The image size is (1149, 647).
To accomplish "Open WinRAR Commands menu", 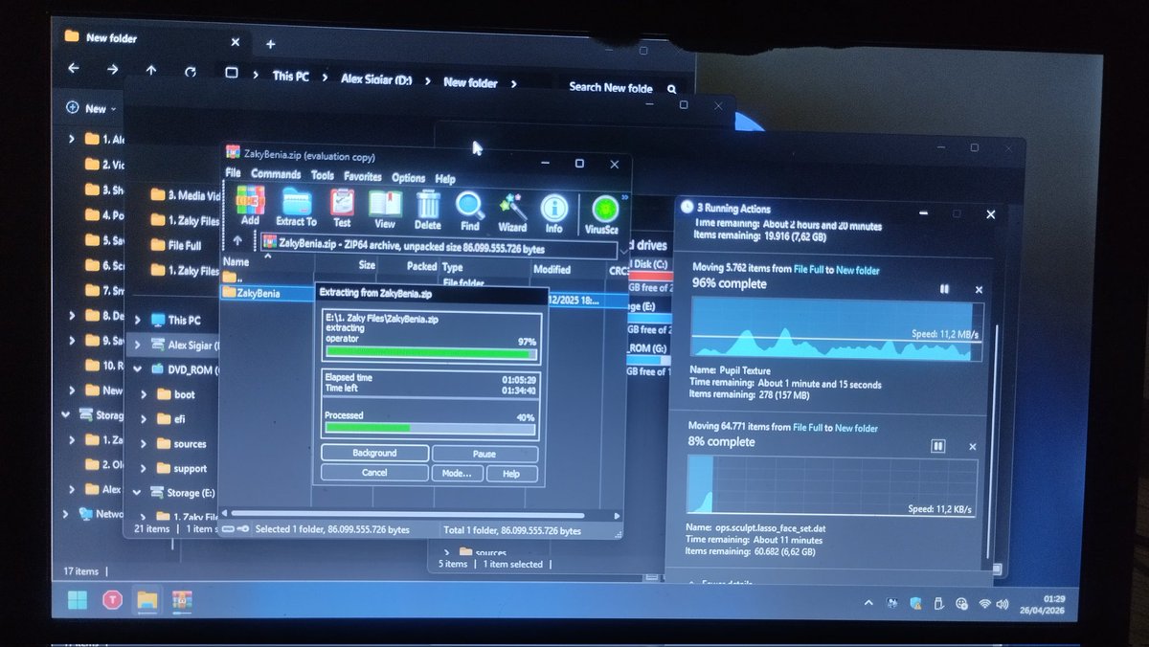I will 276,174.
